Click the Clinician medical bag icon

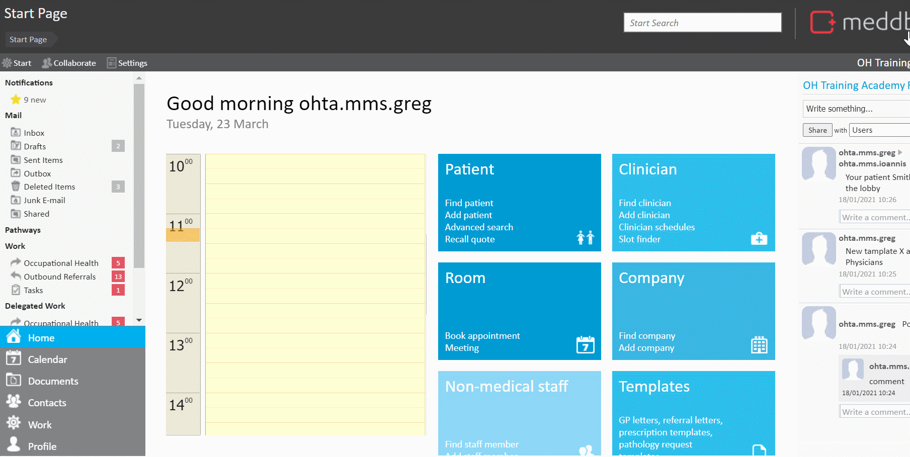pyautogui.click(x=759, y=238)
